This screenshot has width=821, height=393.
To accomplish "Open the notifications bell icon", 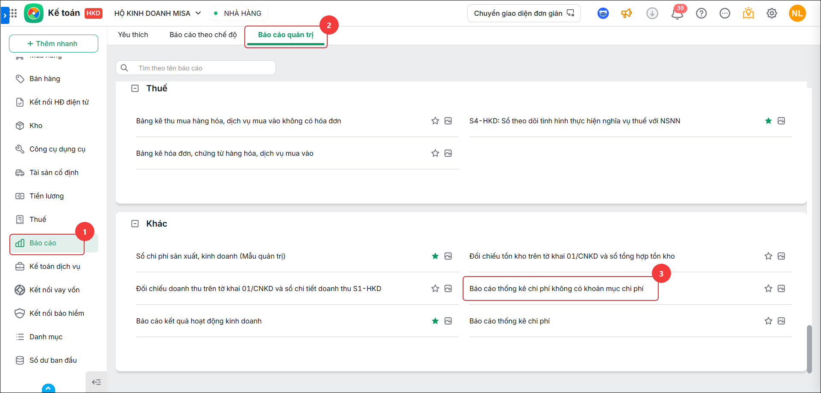I will pos(677,14).
